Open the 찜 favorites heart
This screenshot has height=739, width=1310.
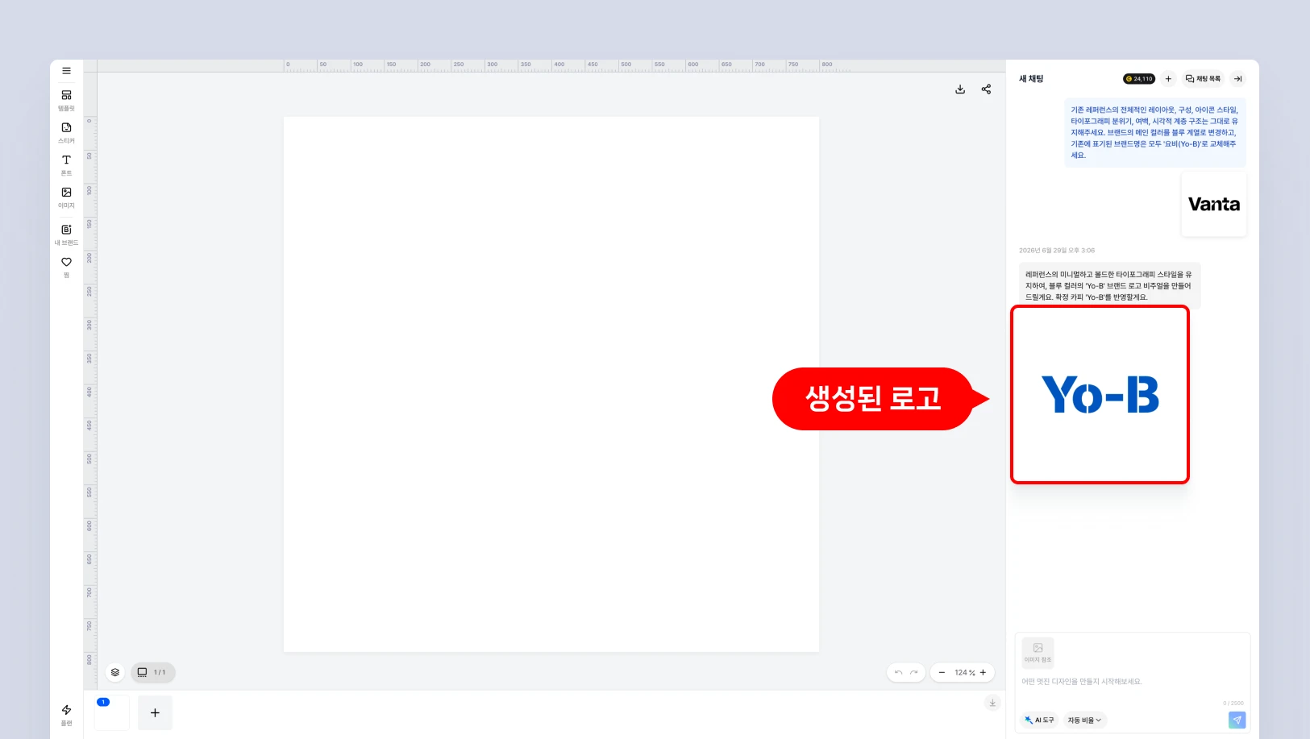(x=66, y=267)
